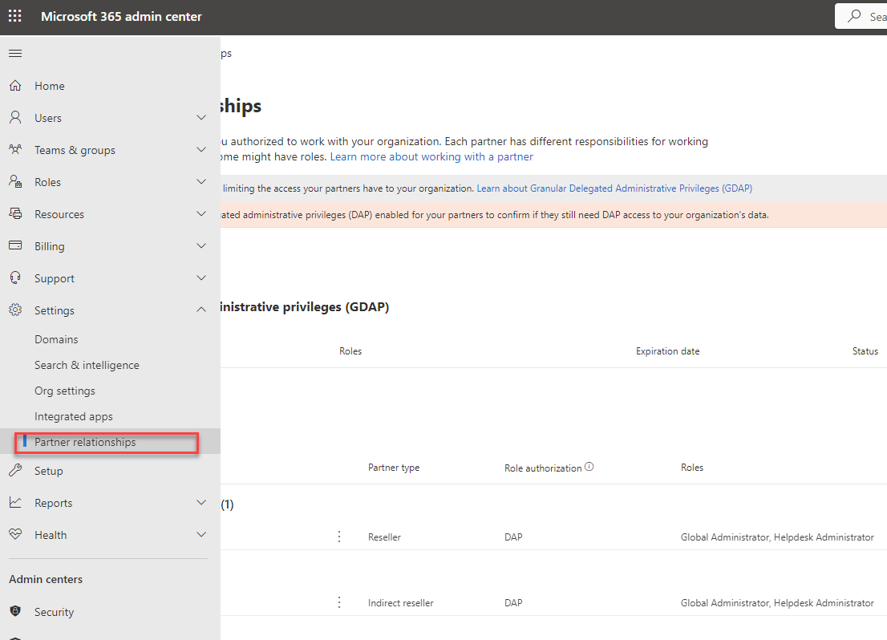Click the Admin centers heading
Screen dimensions: 887x640
click(46, 580)
